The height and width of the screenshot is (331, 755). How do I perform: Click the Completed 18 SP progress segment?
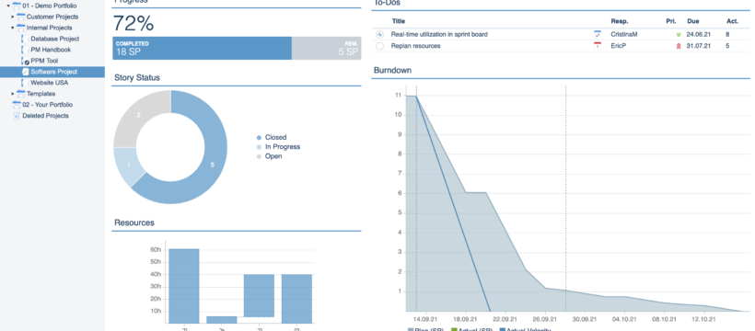(x=203, y=48)
